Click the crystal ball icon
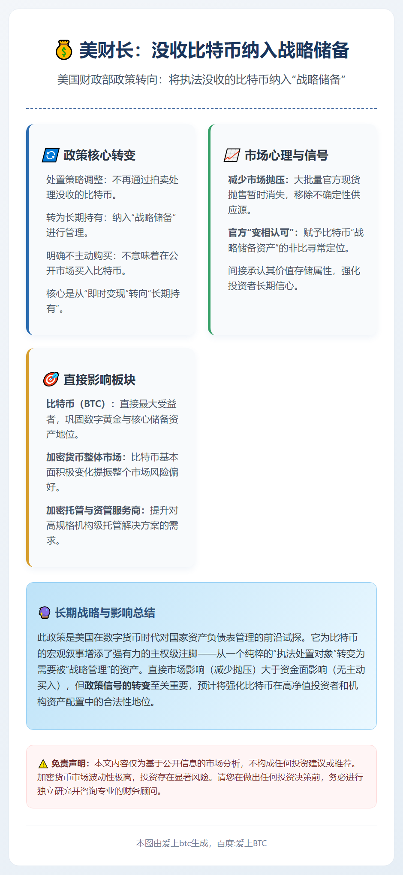 (45, 613)
